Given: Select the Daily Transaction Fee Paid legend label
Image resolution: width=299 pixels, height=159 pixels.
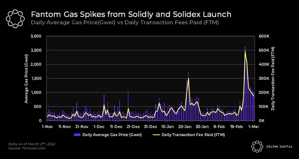Looking at the screenshot, I should [193, 135].
